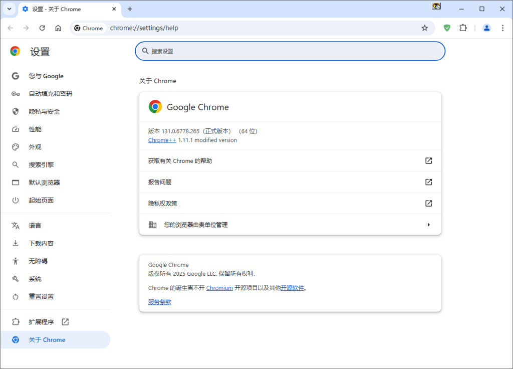Expand 您的浏览器由贵单位管理 arrow

tap(429, 225)
